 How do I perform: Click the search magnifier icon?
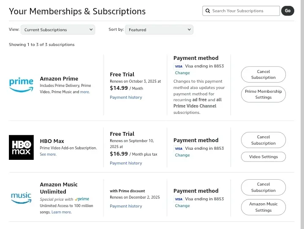(x=208, y=11)
